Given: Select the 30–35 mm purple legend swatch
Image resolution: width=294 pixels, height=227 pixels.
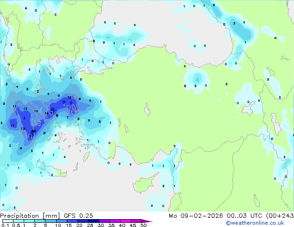Looking at the screenshot, I should pos(104,221).
